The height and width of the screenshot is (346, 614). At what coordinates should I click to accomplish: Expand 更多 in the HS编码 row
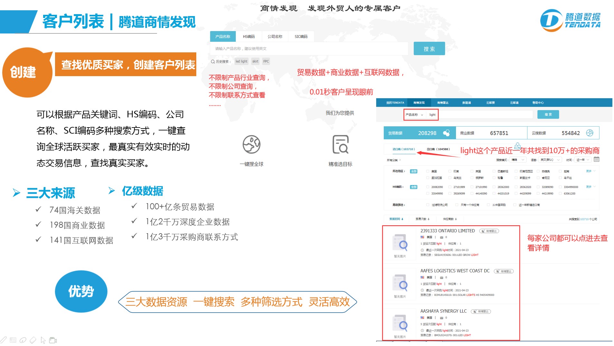coord(591,187)
